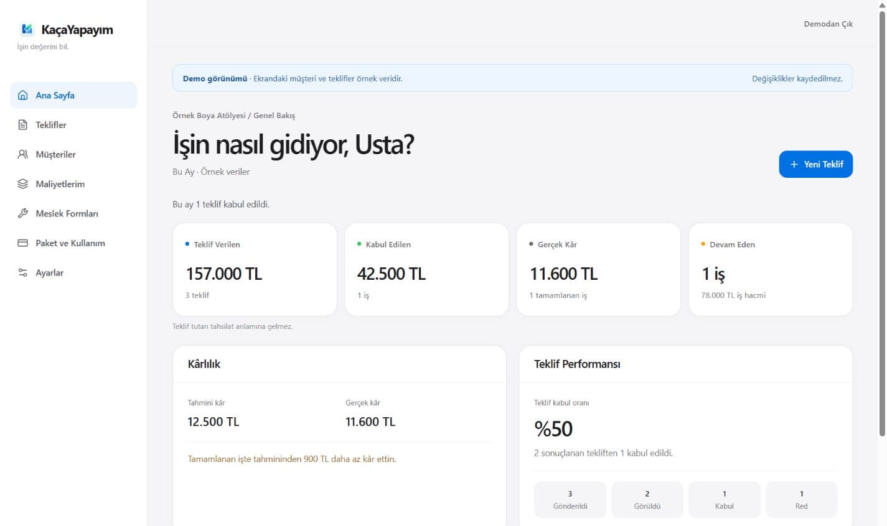Open the Müşteriler section
The width and height of the screenshot is (887, 526).
click(73, 154)
